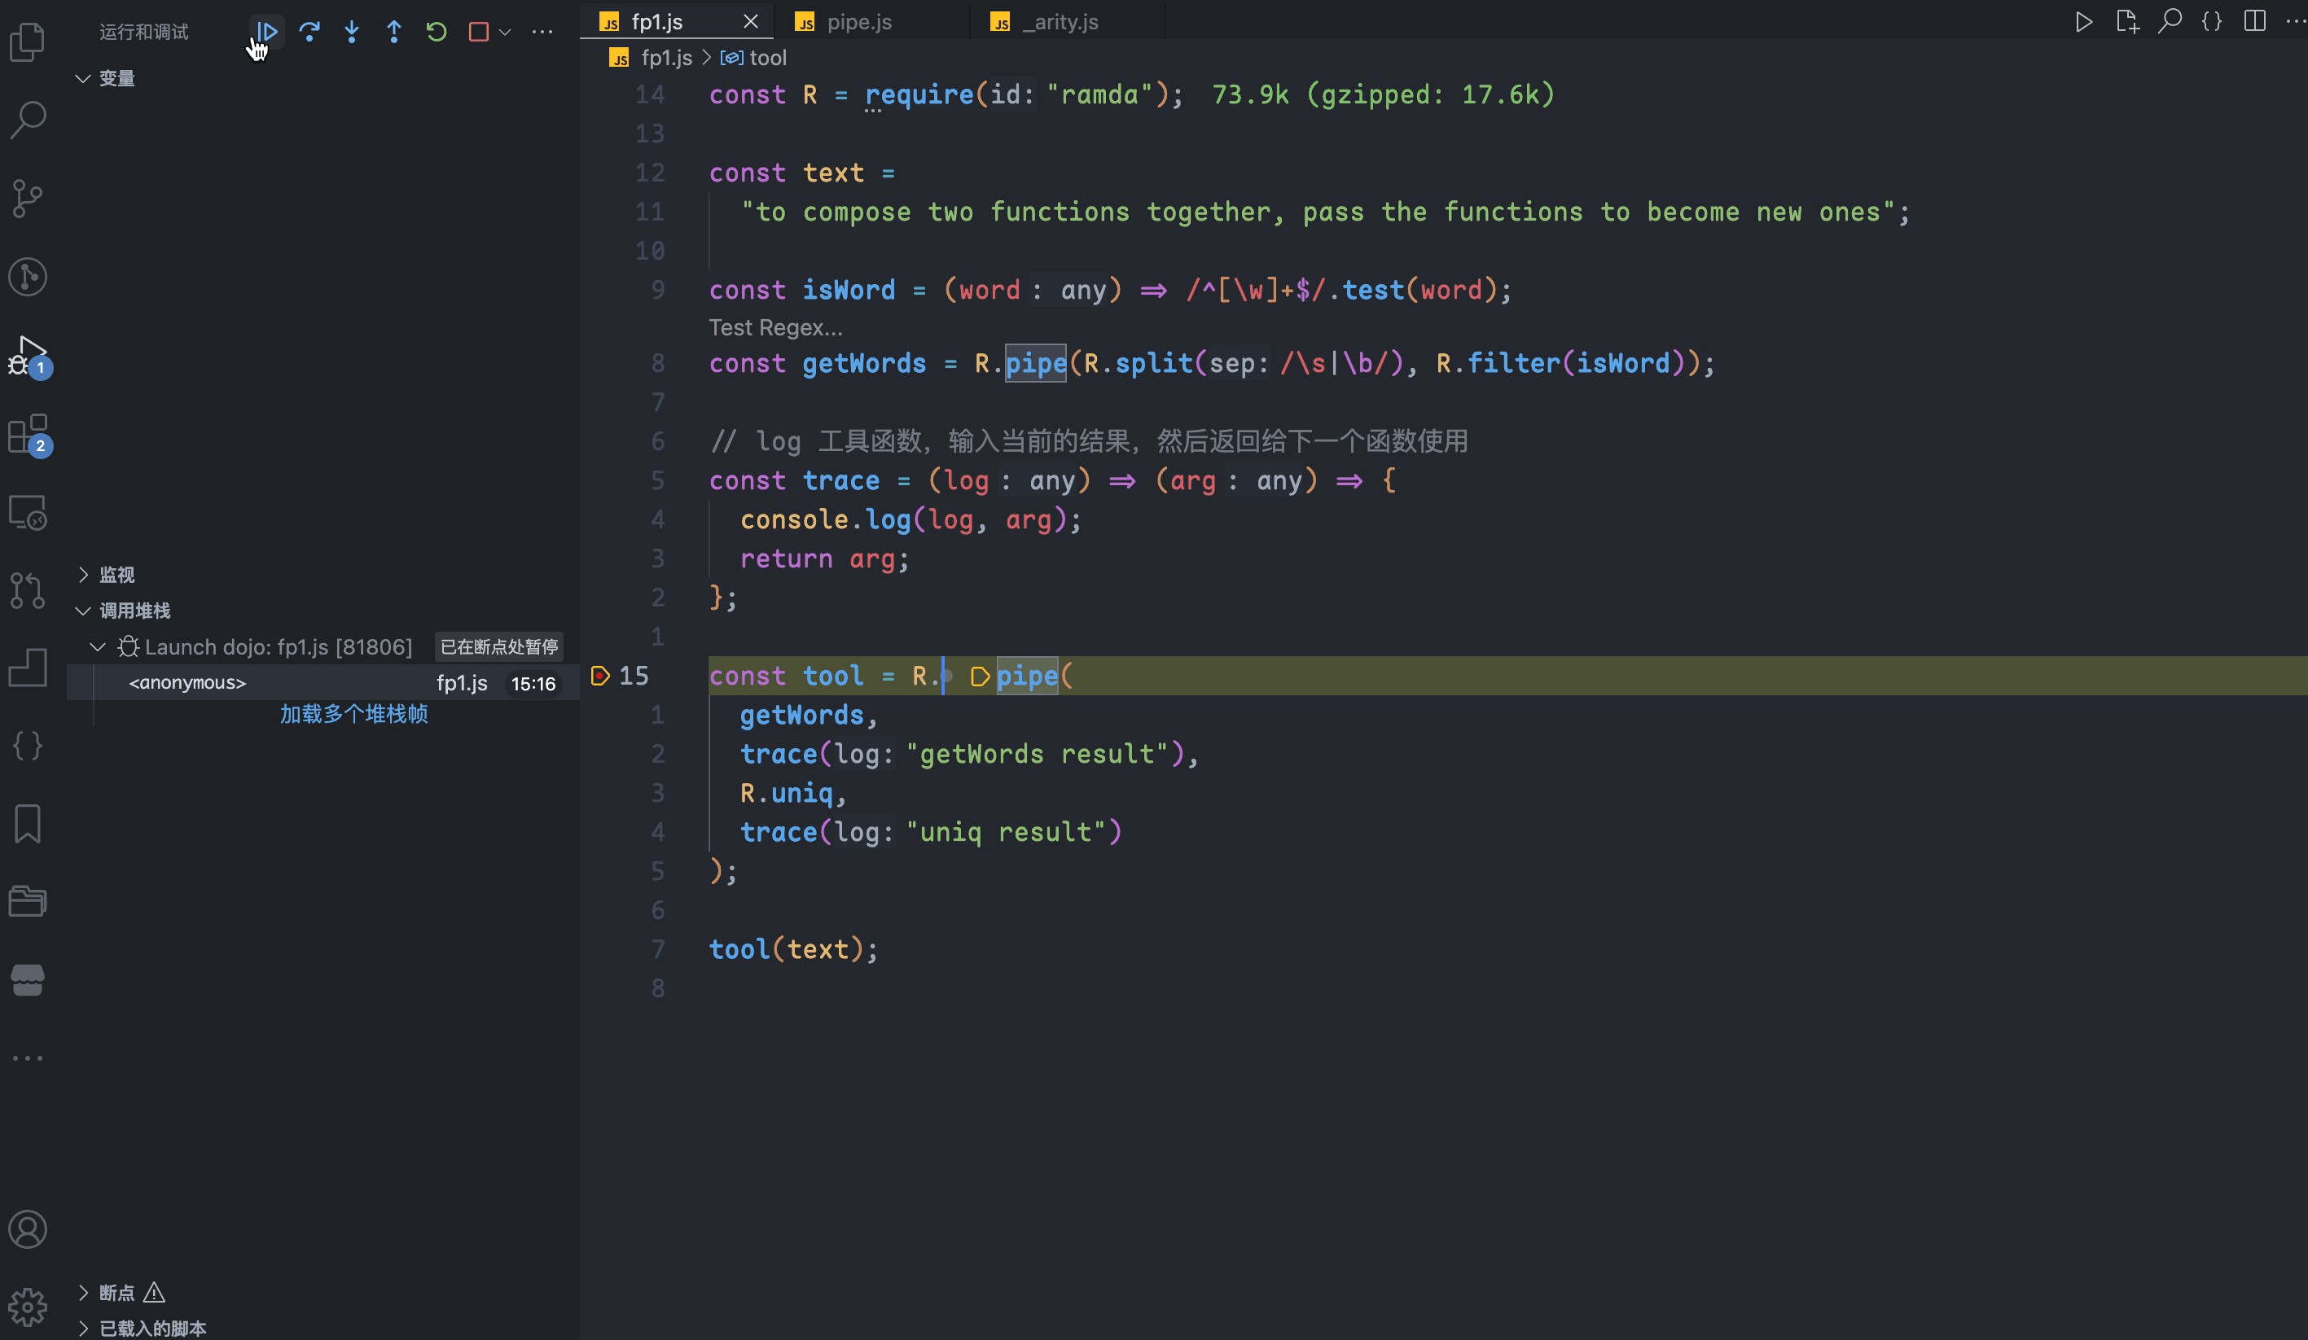Show more activity bar items
Viewport: 2308px width, 1340px height.
coord(28,1058)
